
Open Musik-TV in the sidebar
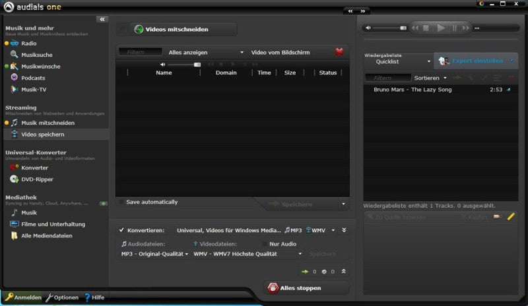[34, 90]
